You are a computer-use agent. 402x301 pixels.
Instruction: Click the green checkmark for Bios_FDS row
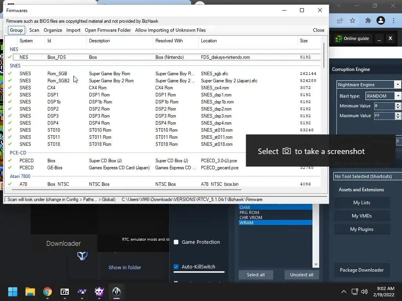pos(10,57)
